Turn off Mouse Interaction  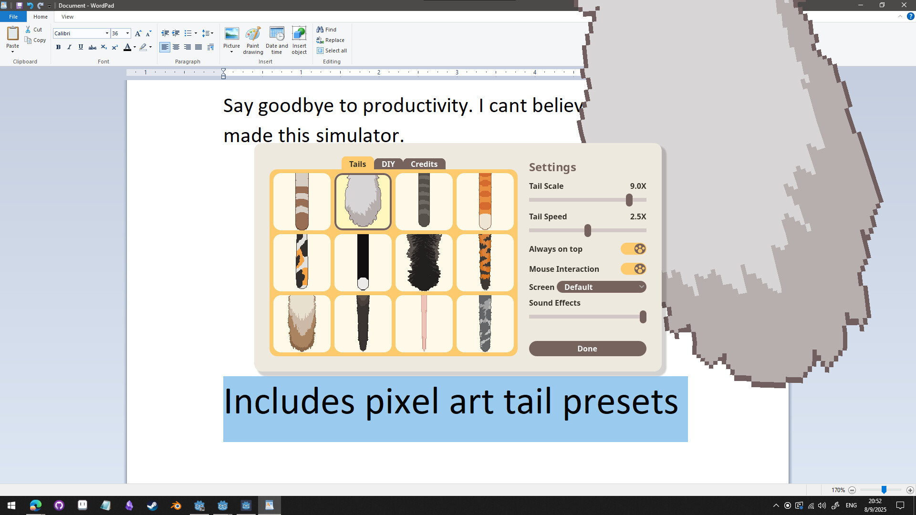pyautogui.click(x=633, y=268)
